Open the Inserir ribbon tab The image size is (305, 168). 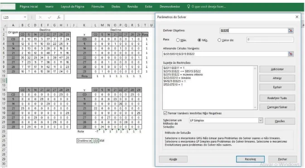coord(49,7)
